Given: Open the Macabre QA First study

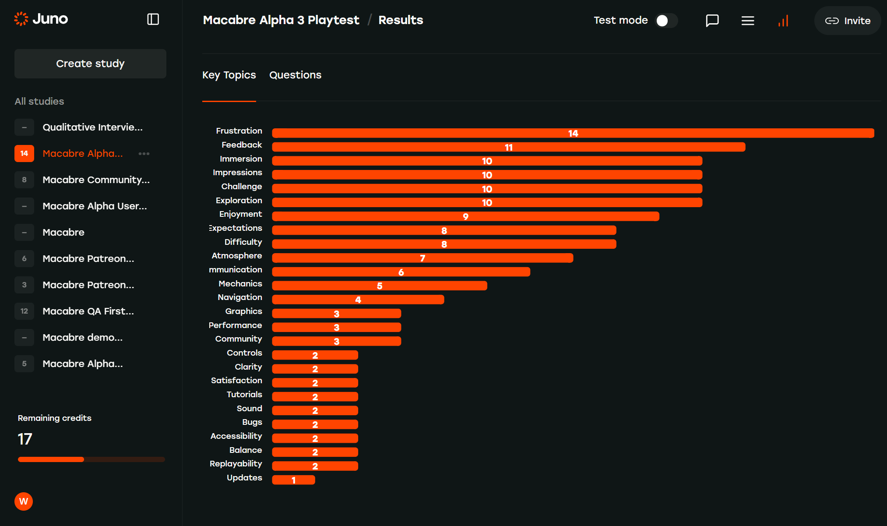Looking at the screenshot, I should coord(88,311).
